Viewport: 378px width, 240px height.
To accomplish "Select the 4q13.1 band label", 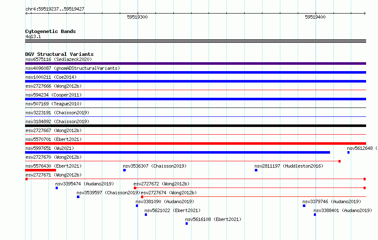I will point(33,36).
